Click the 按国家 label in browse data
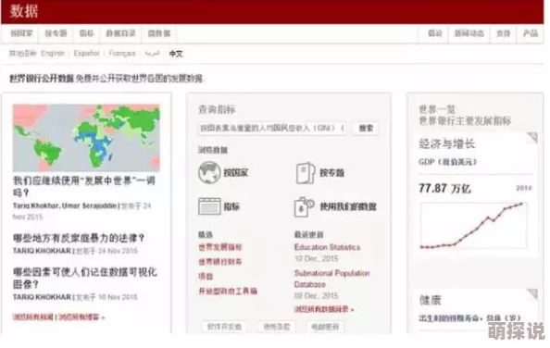The image size is (550, 348). pos(236,173)
